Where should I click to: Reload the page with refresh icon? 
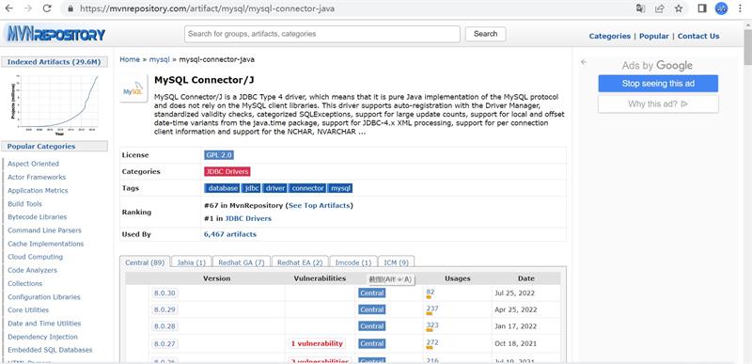pyautogui.click(x=47, y=8)
